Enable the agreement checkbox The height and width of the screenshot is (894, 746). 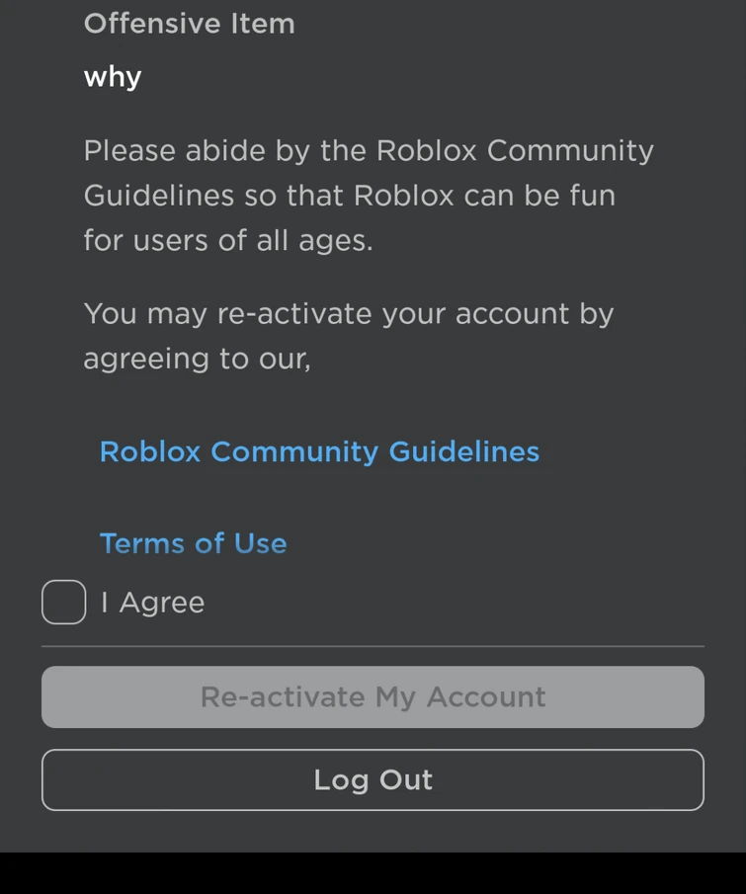[x=63, y=602]
